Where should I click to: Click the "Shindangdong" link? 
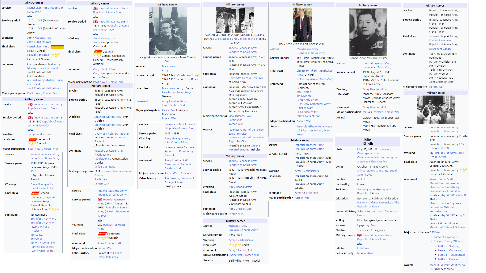tap(366, 171)
